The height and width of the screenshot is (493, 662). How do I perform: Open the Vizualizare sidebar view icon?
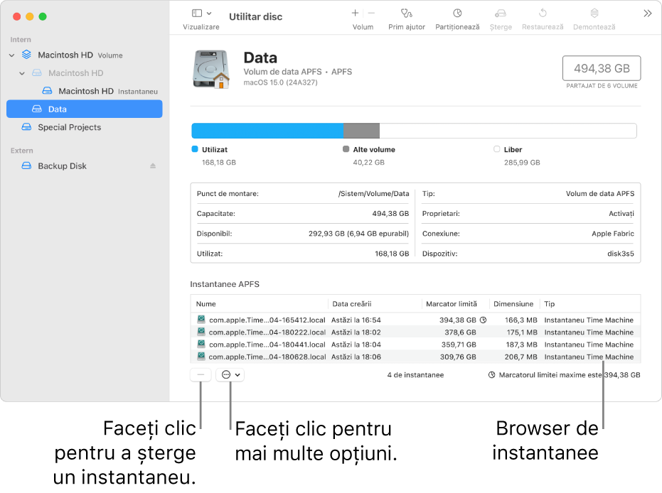pos(197,13)
